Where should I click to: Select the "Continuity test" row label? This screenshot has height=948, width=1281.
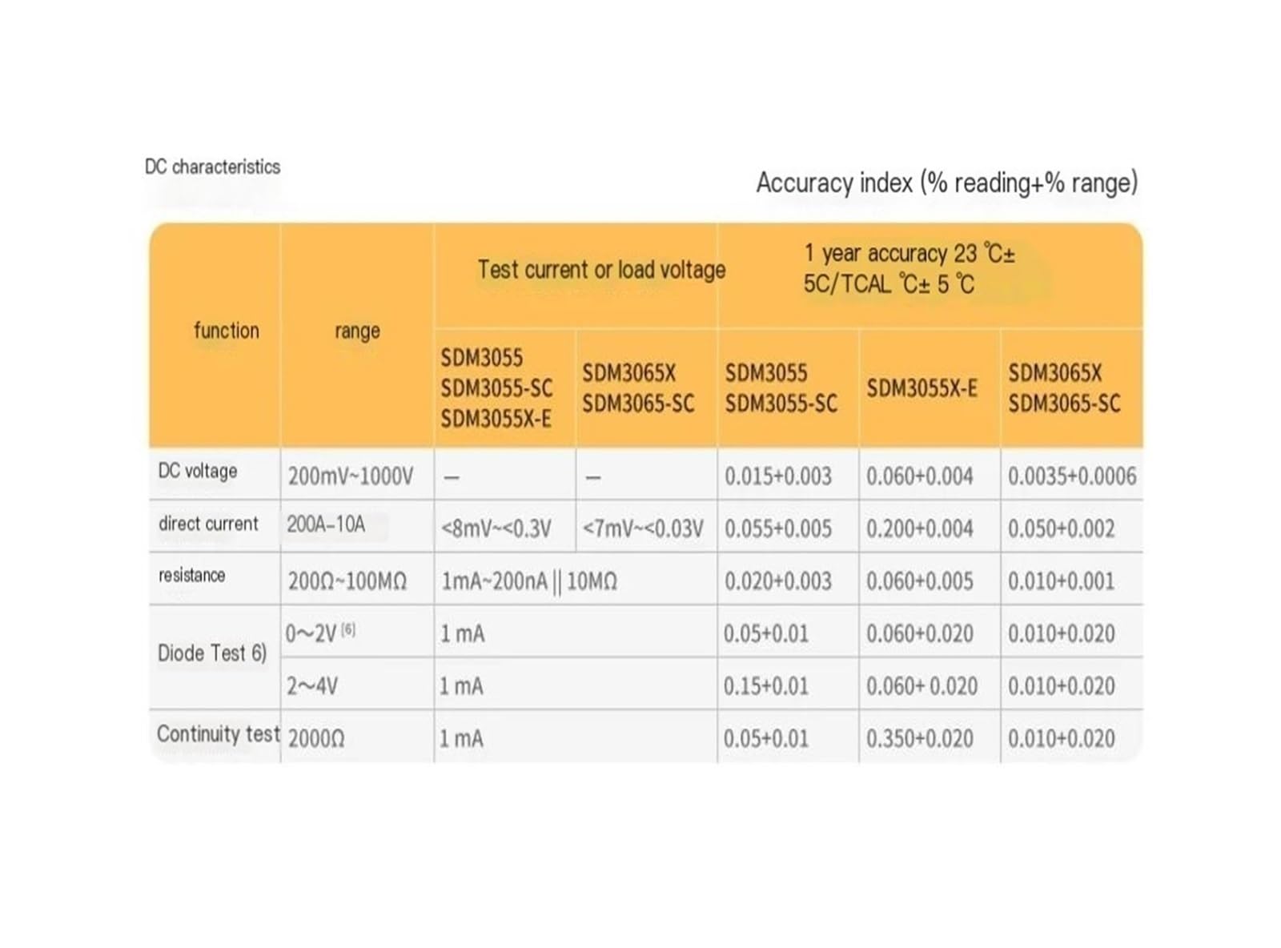point(218,734)
